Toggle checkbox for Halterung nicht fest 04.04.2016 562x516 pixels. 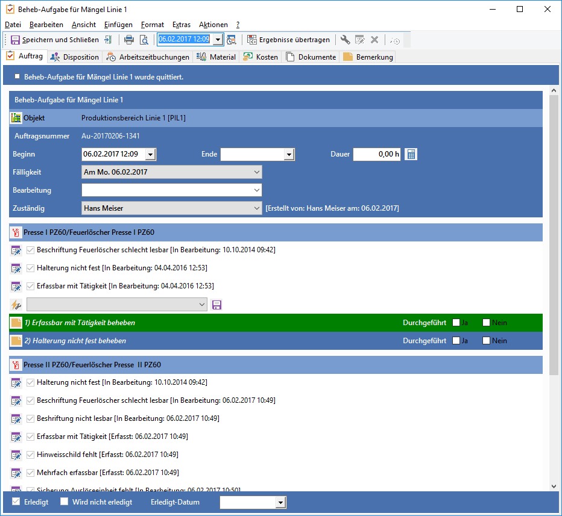[x=31, y=268]
